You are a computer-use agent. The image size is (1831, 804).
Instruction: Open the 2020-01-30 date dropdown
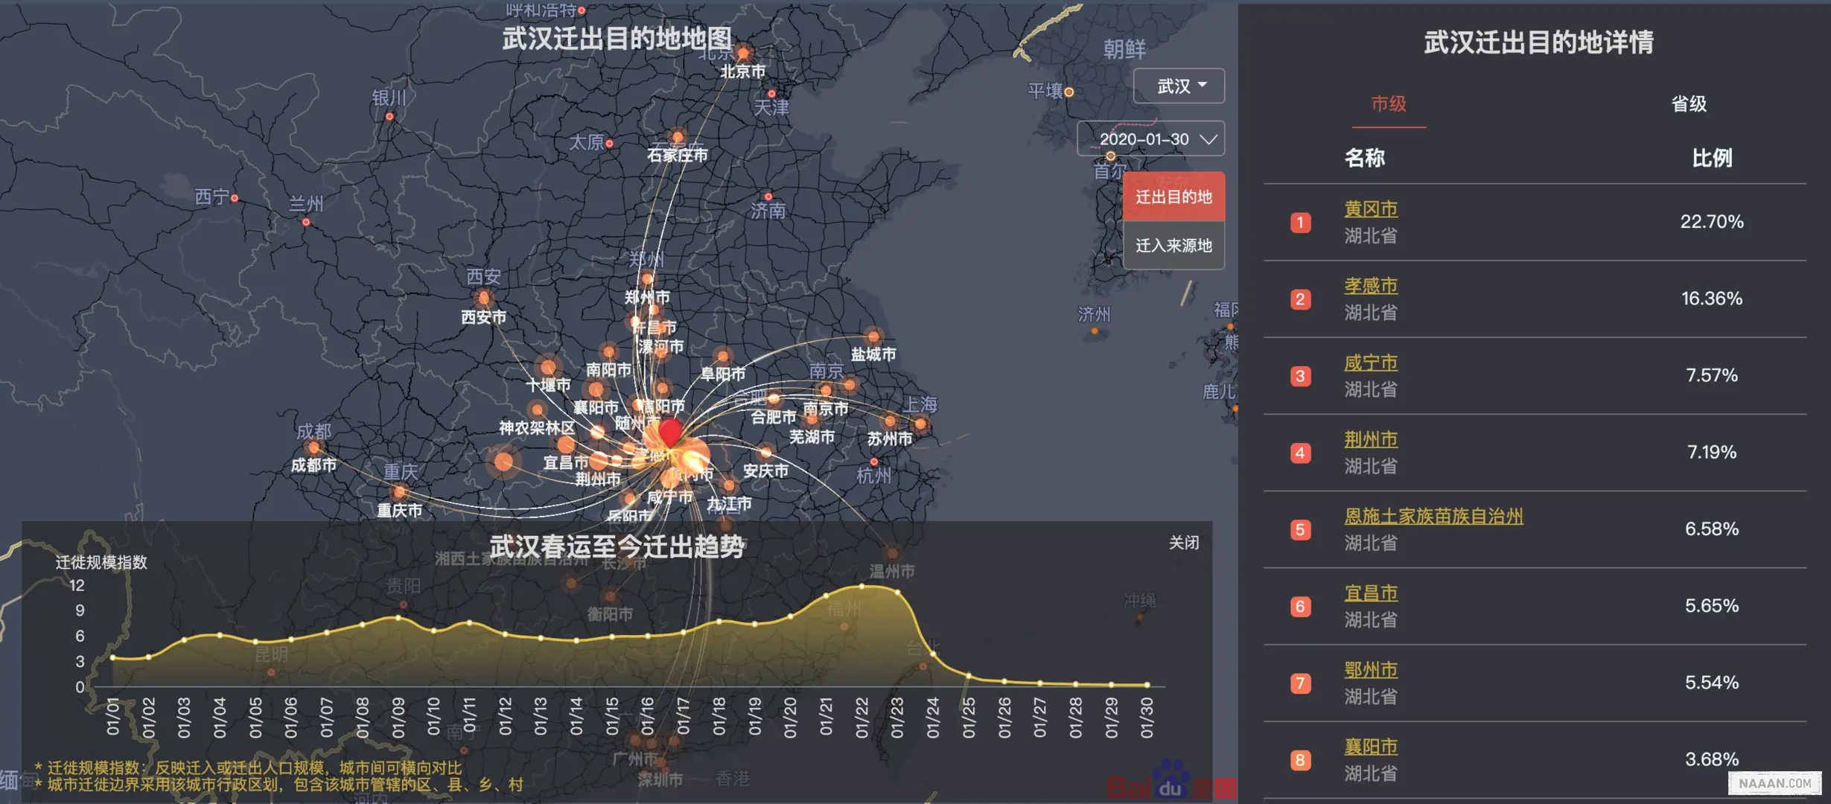tap(1150, 139)
